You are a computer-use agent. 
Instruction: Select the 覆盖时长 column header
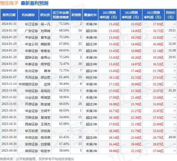tap(90, 15)
